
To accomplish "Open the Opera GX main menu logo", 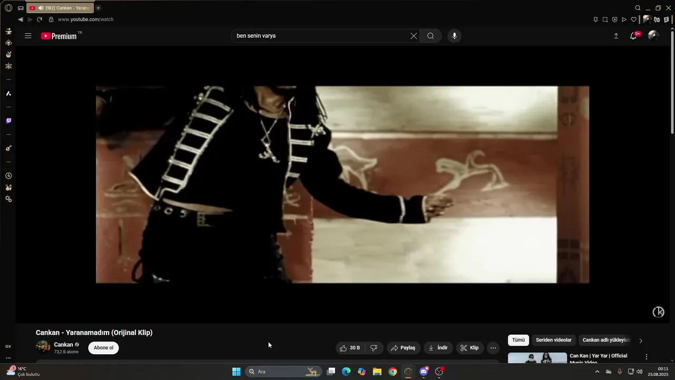I will click(x=8, y=8).
